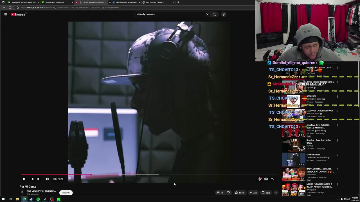
Task: Open THE KENNEDY CLEMENTE channel avatar
Action: tap(22, 192)
